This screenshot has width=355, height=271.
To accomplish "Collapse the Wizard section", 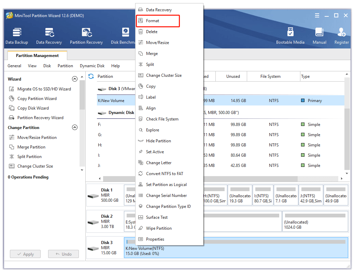I will point(75,79).
